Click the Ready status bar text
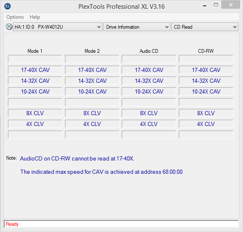This screenshot has width=243, height=232. (12, 224)
